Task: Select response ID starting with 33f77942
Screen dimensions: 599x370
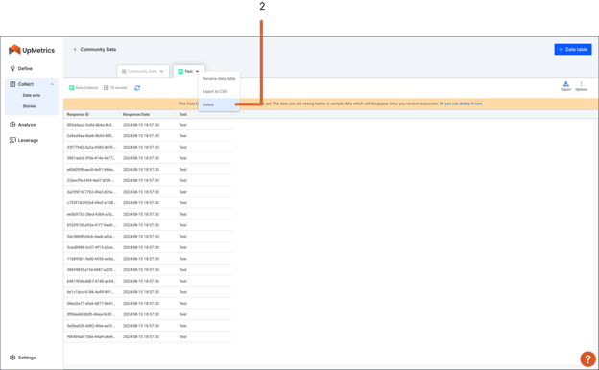Action: (90, 147)
